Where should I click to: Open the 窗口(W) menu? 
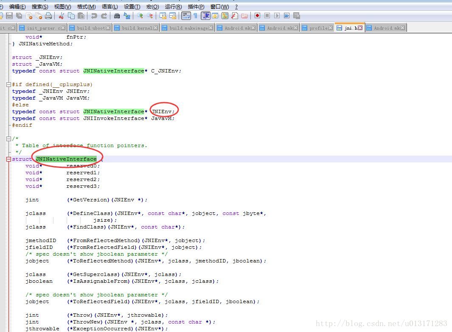(220, 7)
